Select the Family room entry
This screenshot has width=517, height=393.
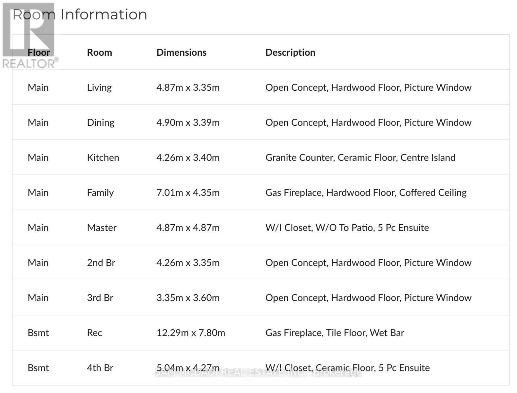pyautogui.click(x=261, y=193)
